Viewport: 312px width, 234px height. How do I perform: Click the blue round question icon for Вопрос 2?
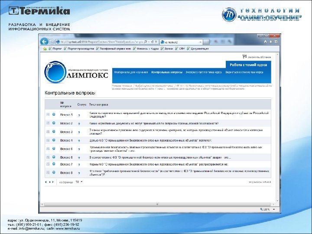[x=54, y=123]
